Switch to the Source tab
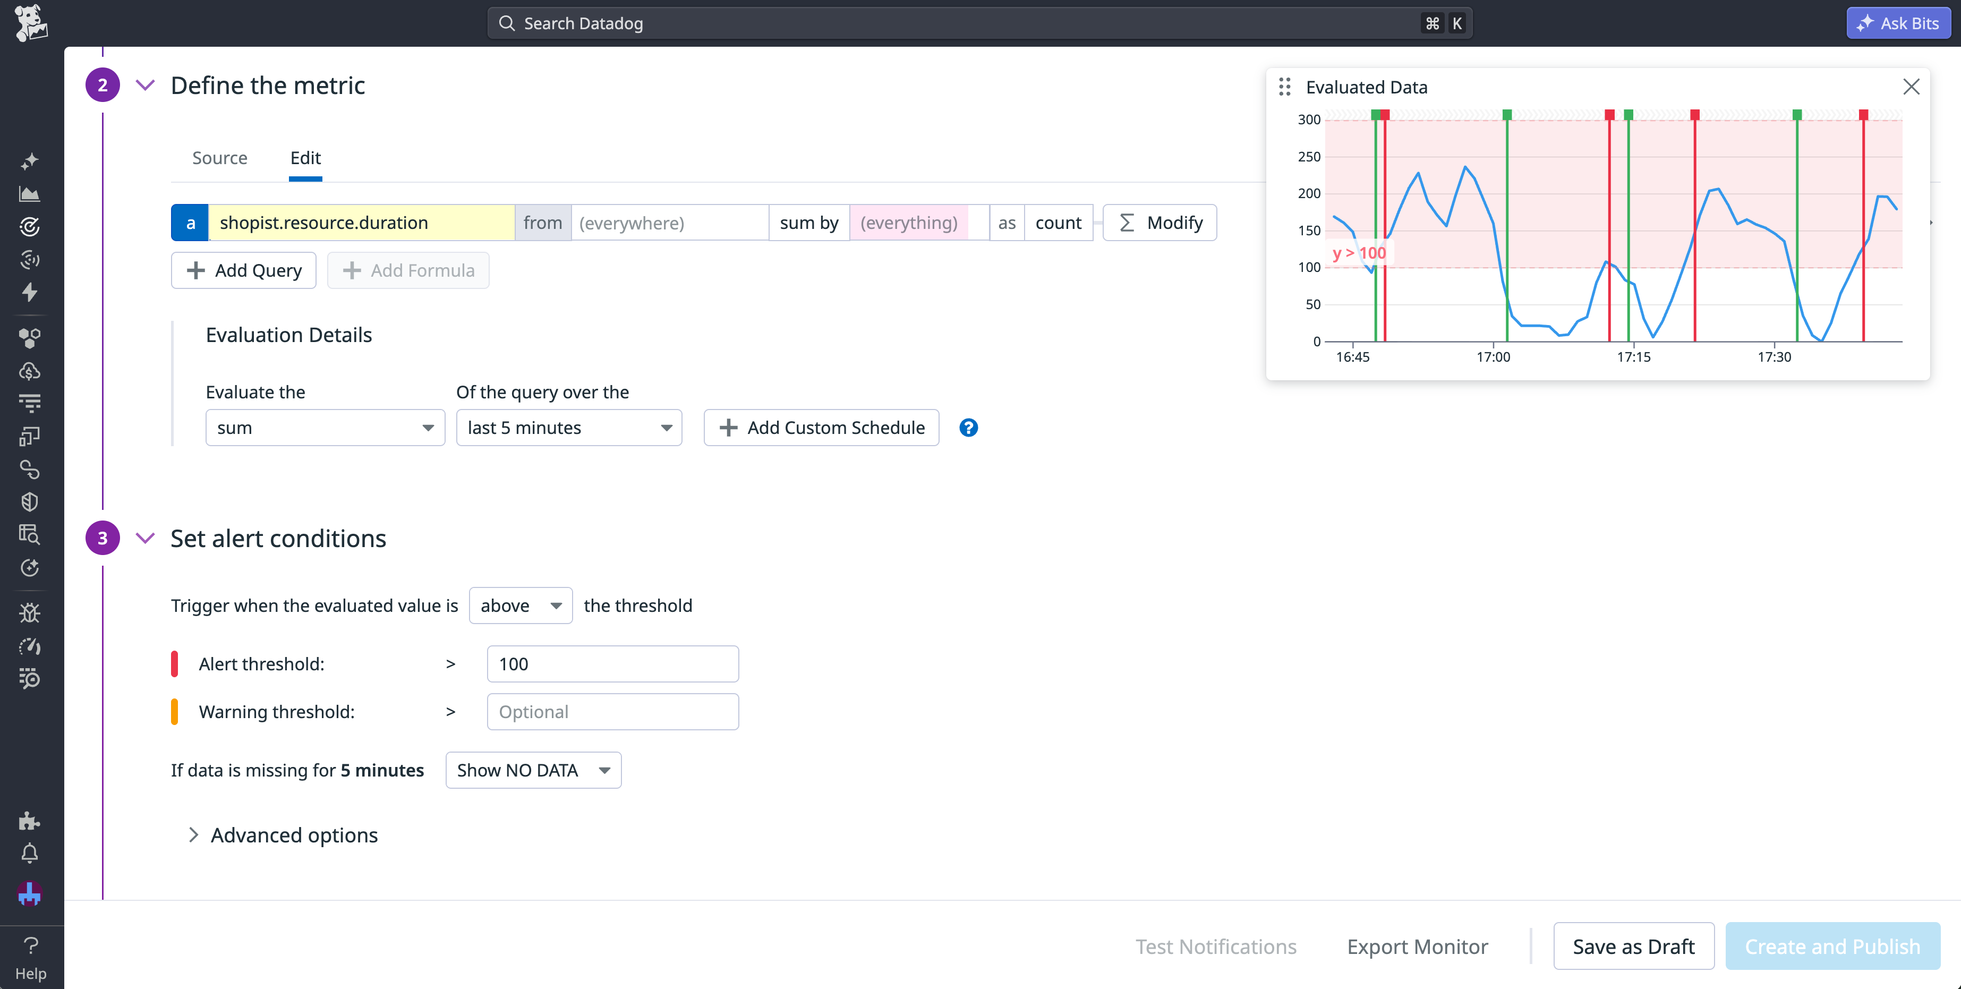The height and width of the screenshot is (989, 1961). pos(219,158)
